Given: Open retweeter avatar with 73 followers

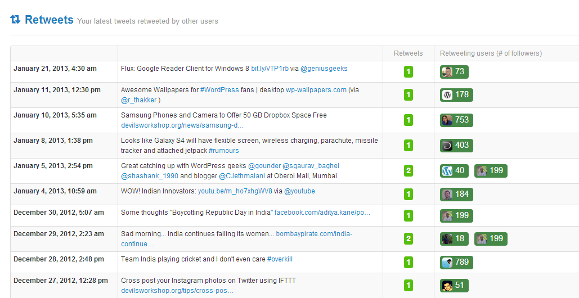Looking at the screenshot, I should [x=454, y=72].
